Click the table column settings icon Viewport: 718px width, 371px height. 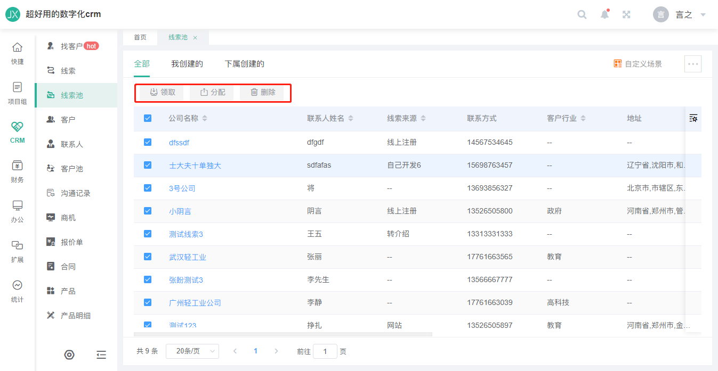pos(693,118)
